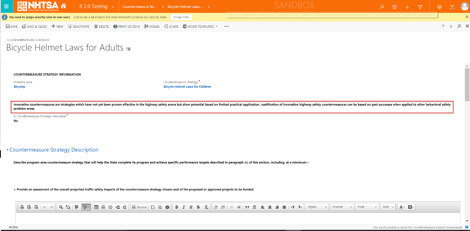This screenshot has width=470, height=231.
Task: Click Paste from Word icon
Action: click(36, 207)
